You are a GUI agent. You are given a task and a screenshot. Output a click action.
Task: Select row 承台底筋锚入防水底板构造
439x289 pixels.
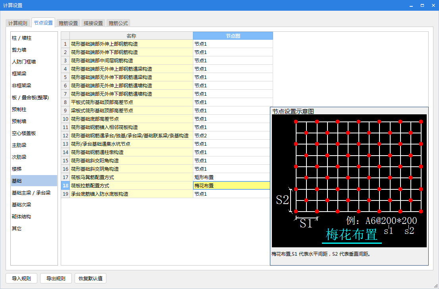131,194
